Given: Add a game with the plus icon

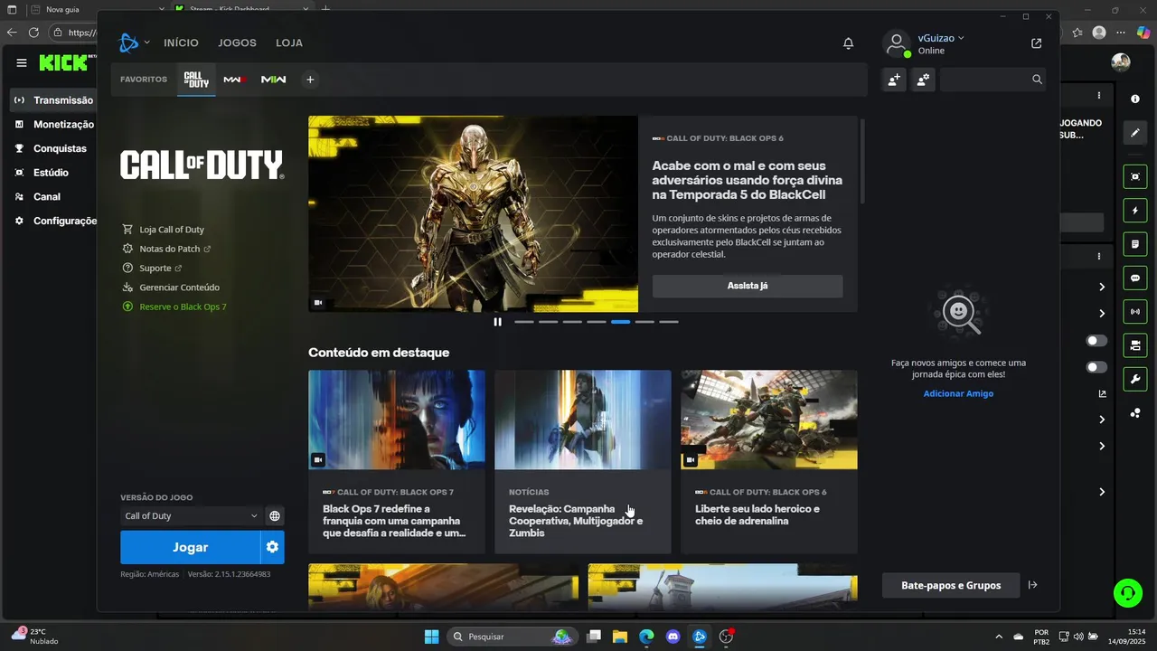Looking at the screenshot, I should (310, 80).
